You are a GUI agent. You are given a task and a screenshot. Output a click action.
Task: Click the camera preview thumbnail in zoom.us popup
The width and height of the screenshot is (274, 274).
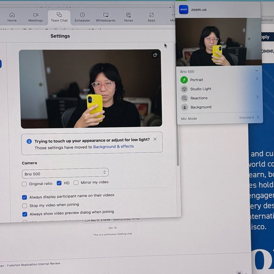pos(219,42)
